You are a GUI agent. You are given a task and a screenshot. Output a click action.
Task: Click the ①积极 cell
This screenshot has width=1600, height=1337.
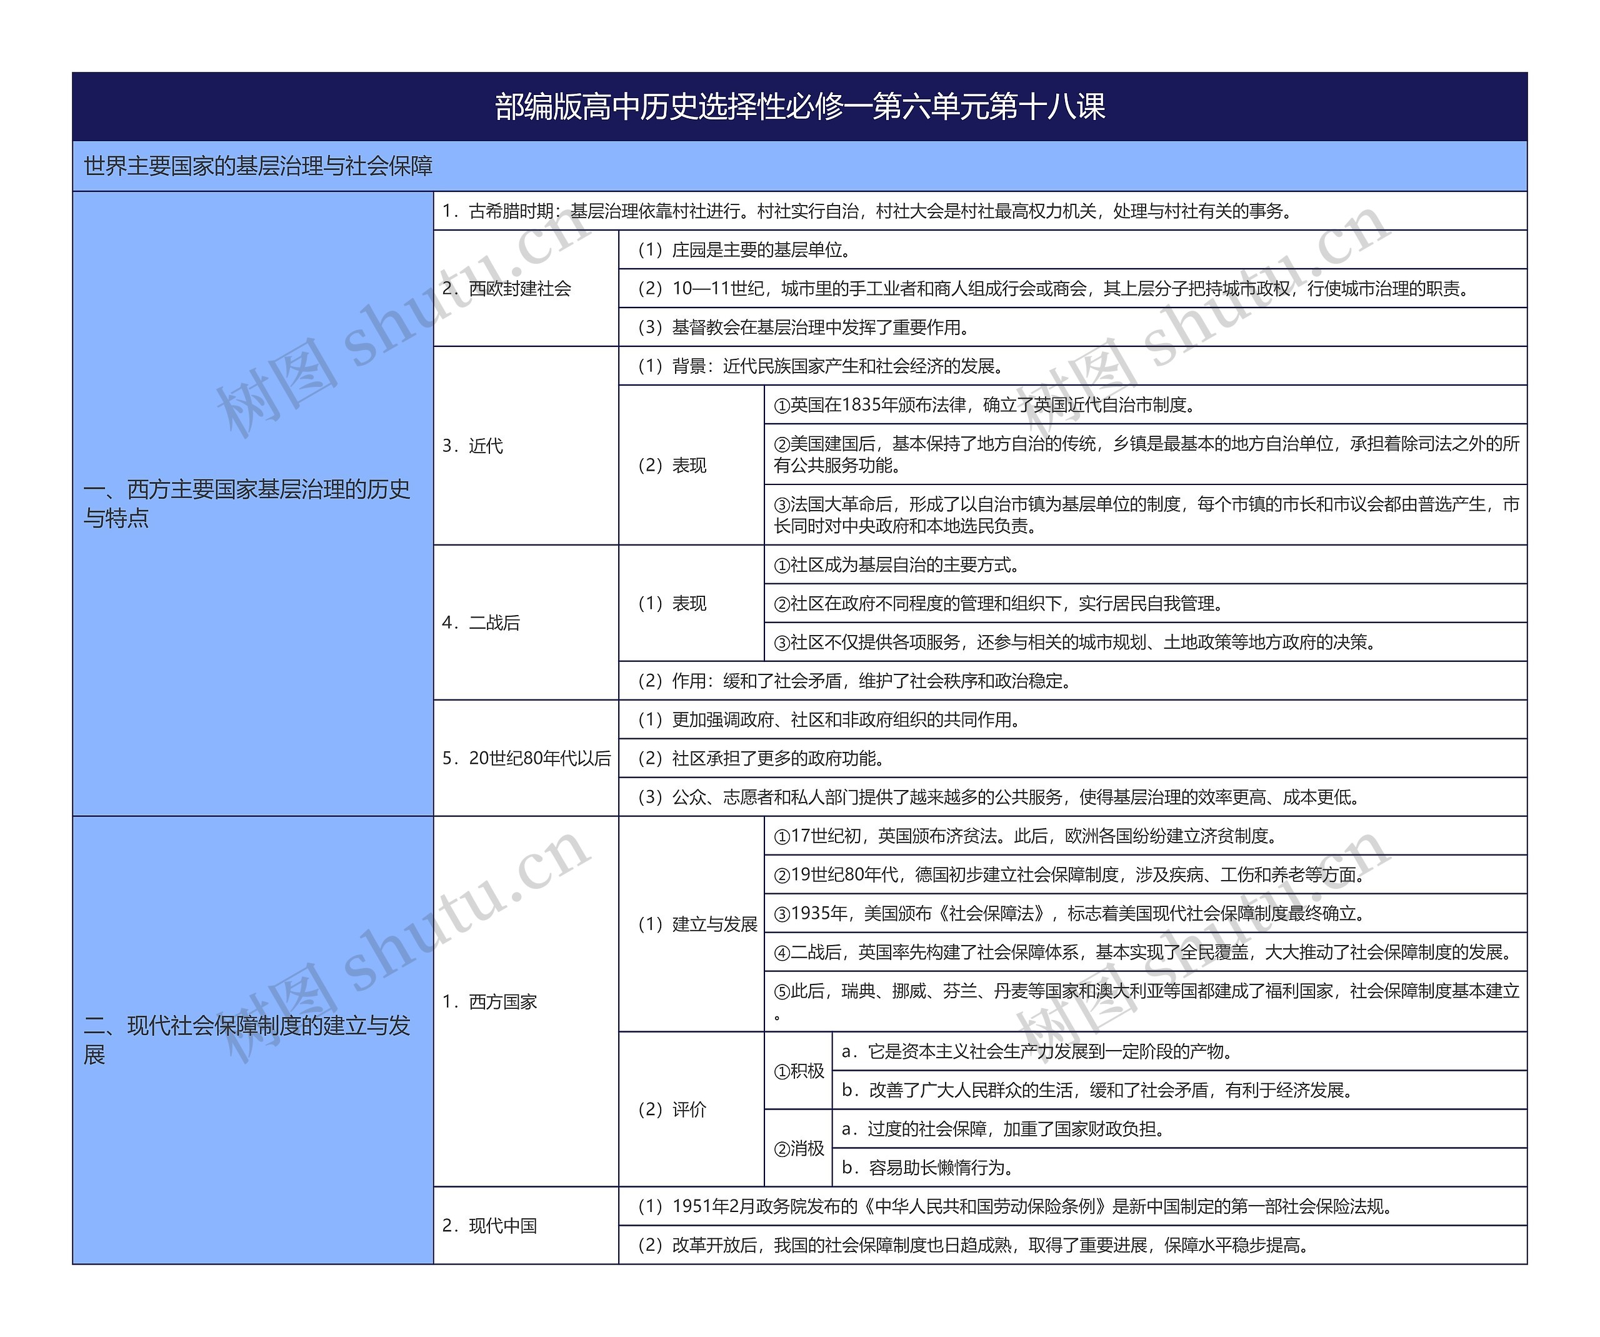pyautogui.click(x=799, y=1071)
